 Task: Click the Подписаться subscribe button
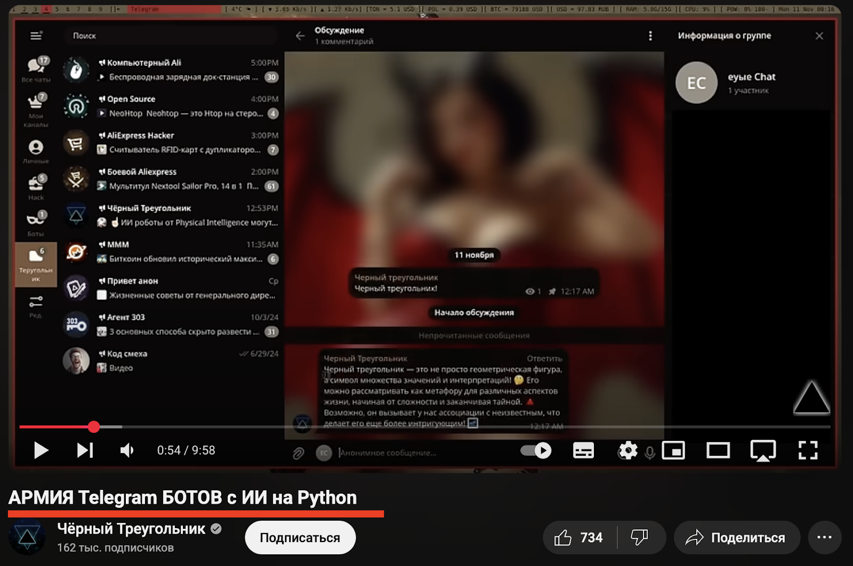(x=300, y=538)
